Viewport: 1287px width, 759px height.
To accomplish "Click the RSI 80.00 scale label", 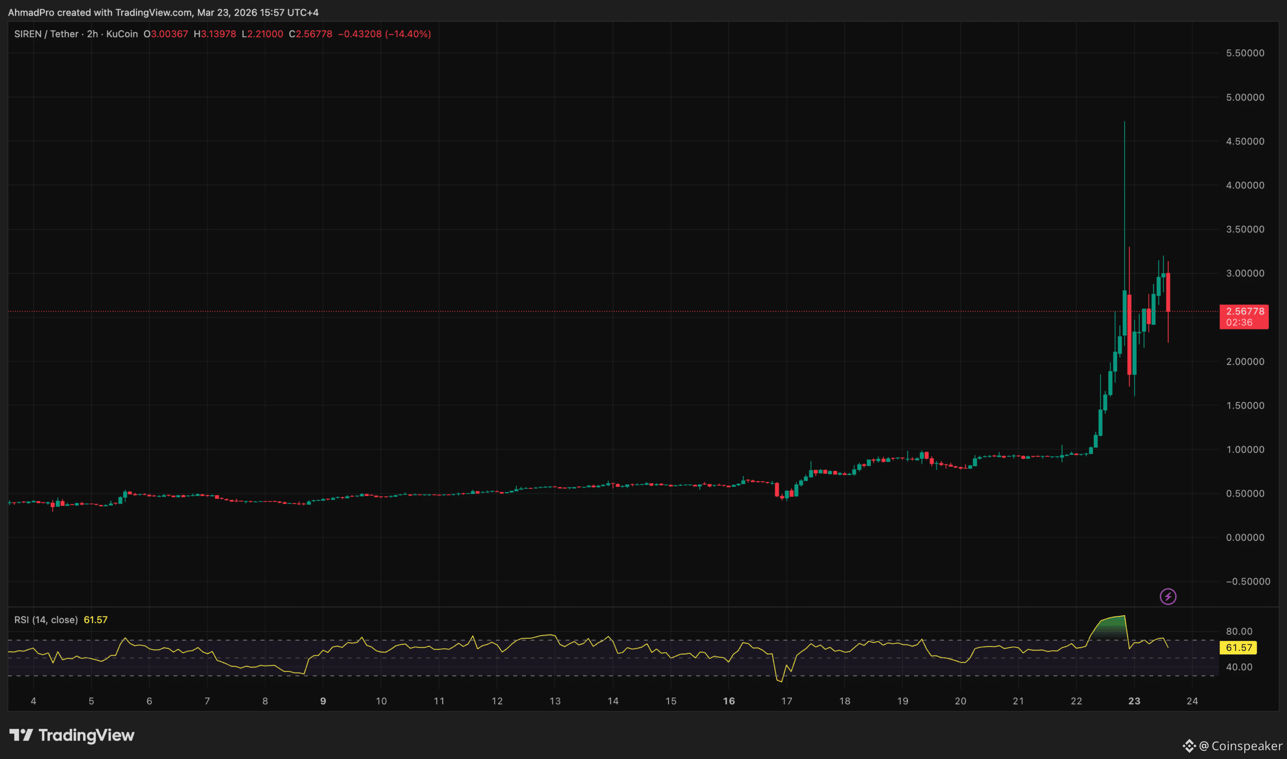I will (x=1239, y=631).
